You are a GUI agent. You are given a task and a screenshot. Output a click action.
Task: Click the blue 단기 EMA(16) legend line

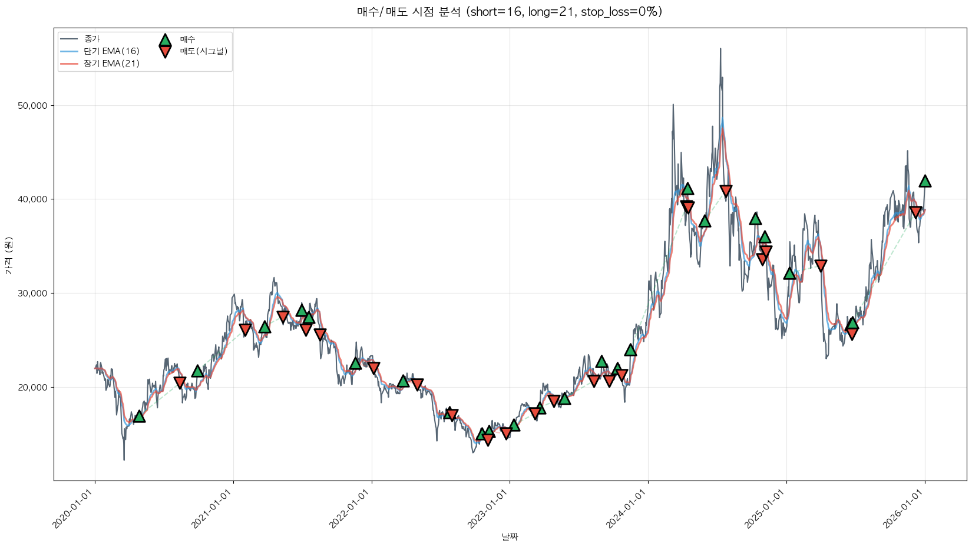(x=69, y=51)
